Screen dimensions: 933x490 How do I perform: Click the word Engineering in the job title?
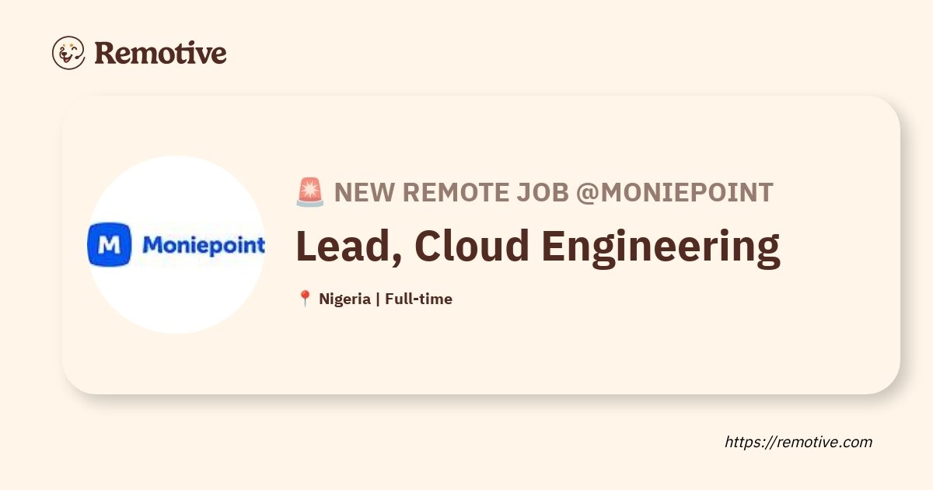click(x=661, y=247)
